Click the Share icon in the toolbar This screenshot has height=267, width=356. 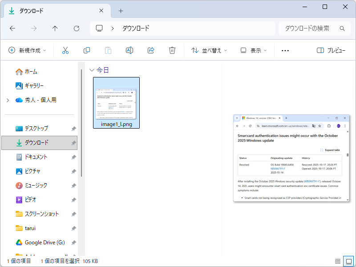151,50
